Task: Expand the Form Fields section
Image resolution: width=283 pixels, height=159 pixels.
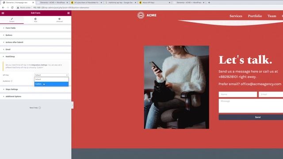Action: 35,28
